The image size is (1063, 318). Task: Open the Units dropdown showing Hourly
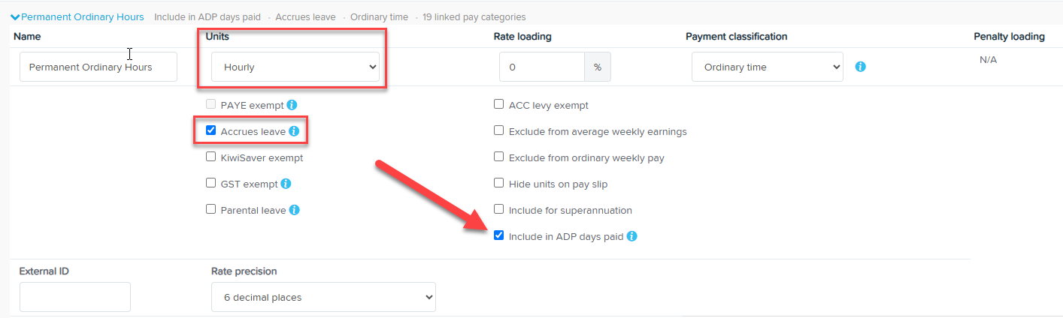(295, 67)
